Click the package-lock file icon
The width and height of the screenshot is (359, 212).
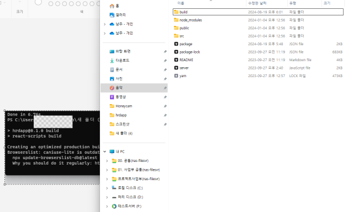coord(176,52)
